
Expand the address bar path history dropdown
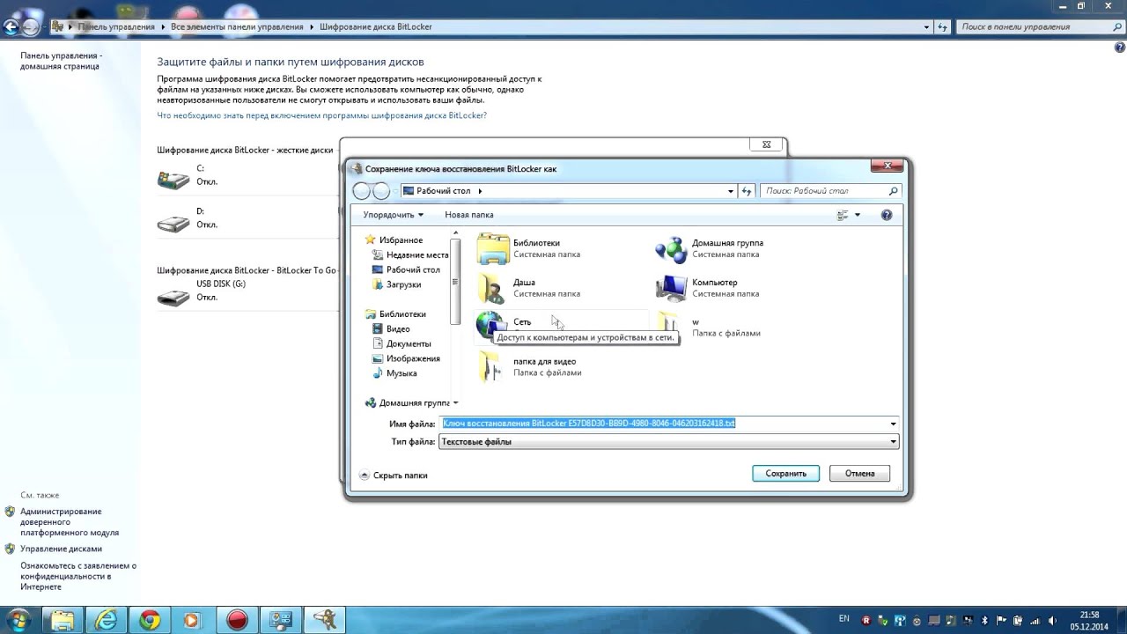[731, 191]
